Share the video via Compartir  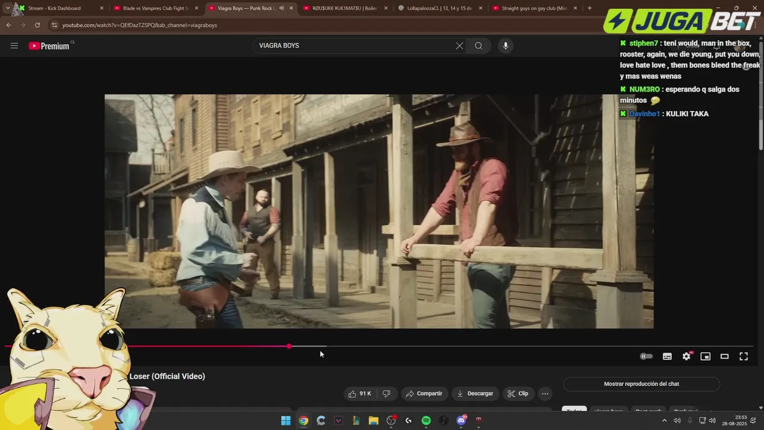click(424, 394)
